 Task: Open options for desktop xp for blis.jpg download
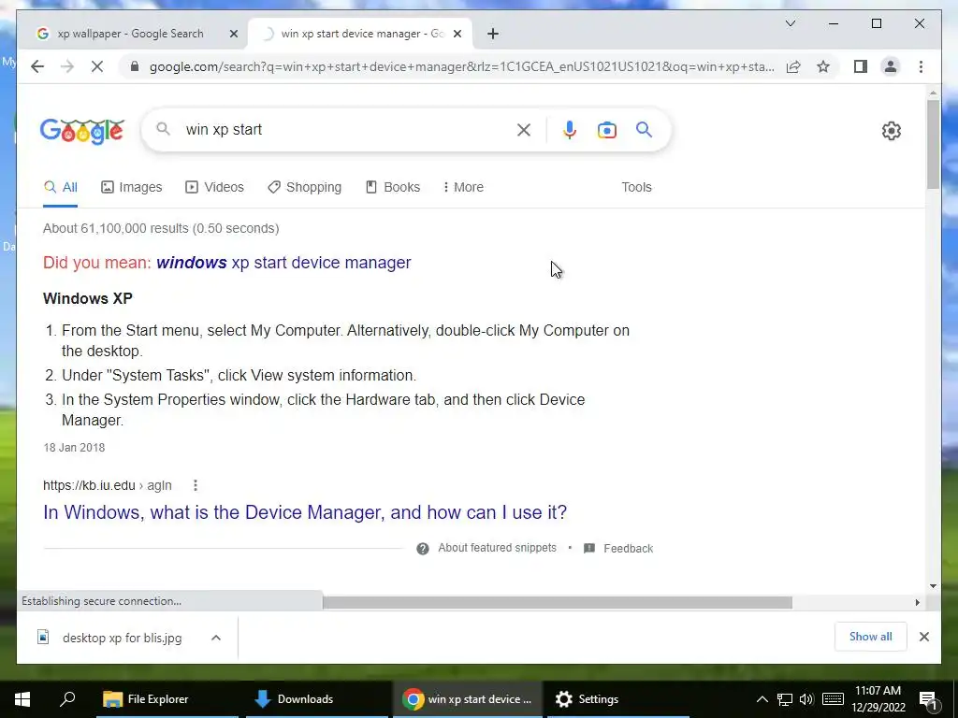tap(216, 638)
